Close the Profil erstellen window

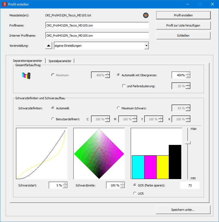point(212,4)
